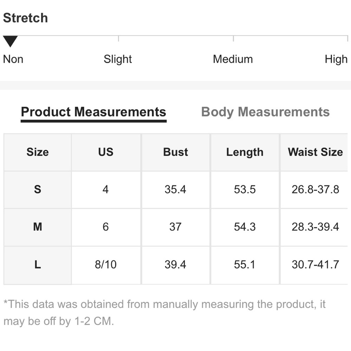This screenshot has width=351, height=351.
Task: Select the size L row label
Action: (38, 265)
